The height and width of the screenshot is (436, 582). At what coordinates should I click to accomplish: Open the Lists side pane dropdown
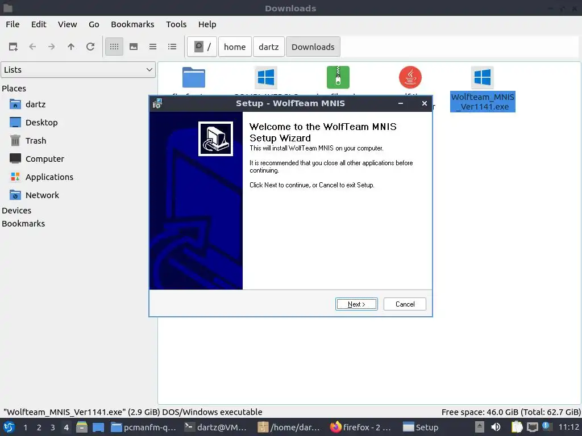point(78,70)
